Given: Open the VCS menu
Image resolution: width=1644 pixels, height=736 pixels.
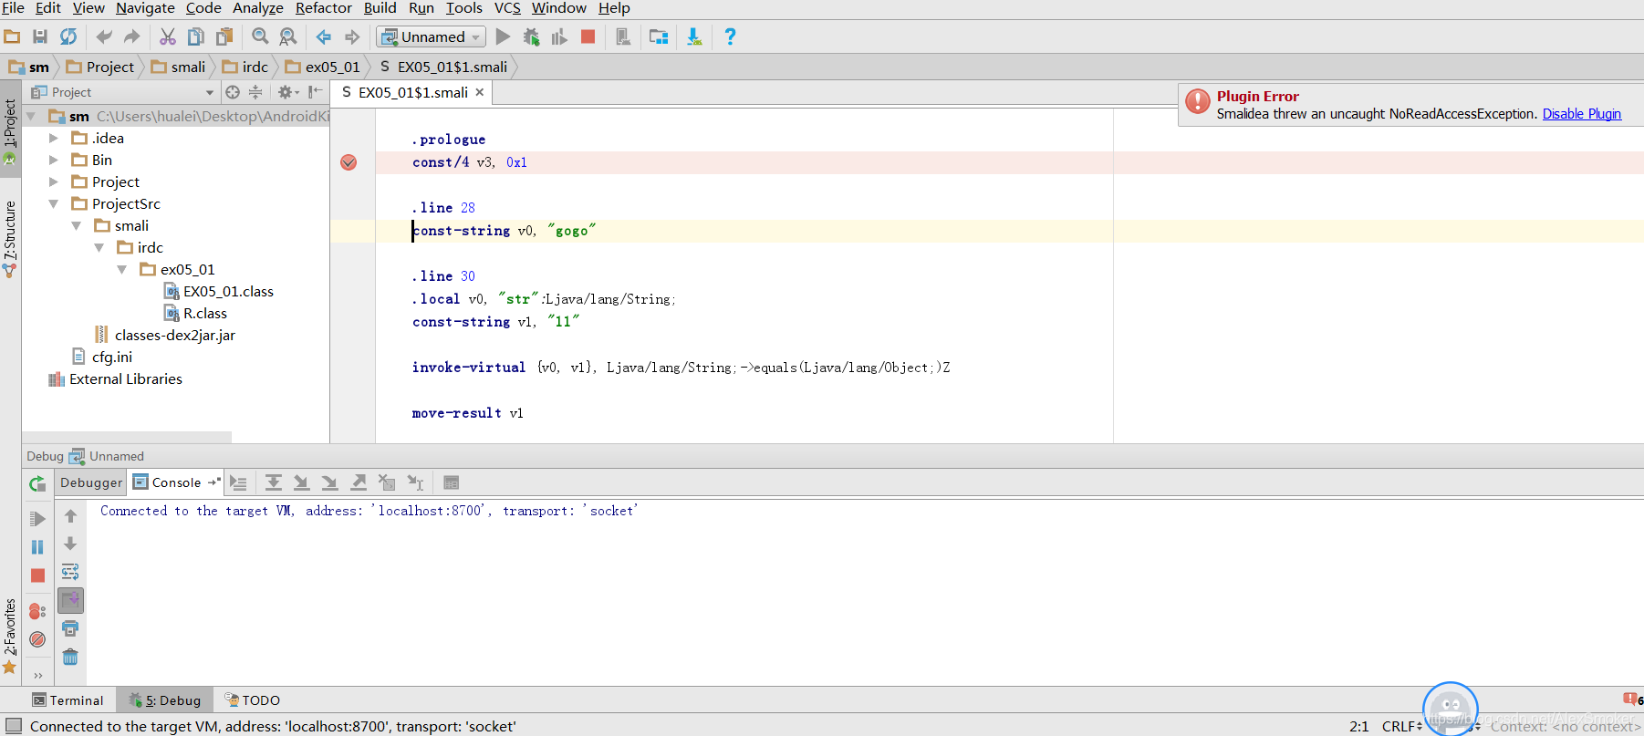Looking at the screenshot, I should tap(507, 8).
